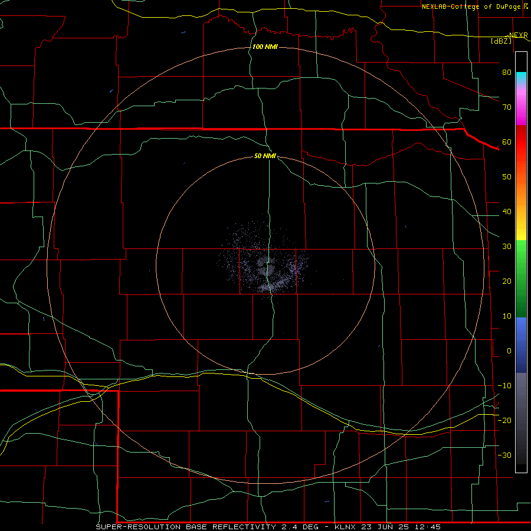Pick the green segment of the color bar
Image resolution: width=531 pixels, height=531 pixels.
pyautogui.click(x=521, y=278)
